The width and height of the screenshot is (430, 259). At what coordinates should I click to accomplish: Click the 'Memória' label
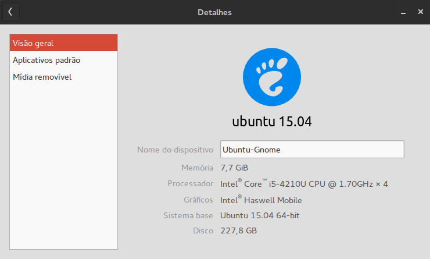click(197, 168)
